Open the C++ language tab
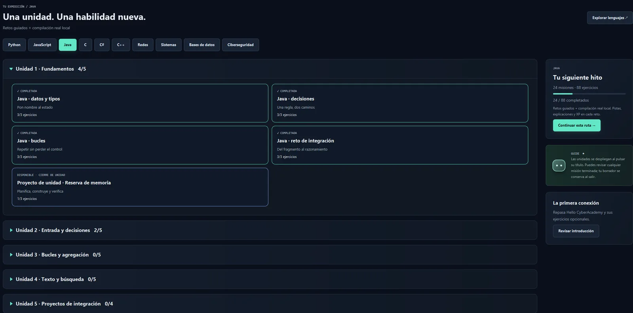 (x=121, y=45)
